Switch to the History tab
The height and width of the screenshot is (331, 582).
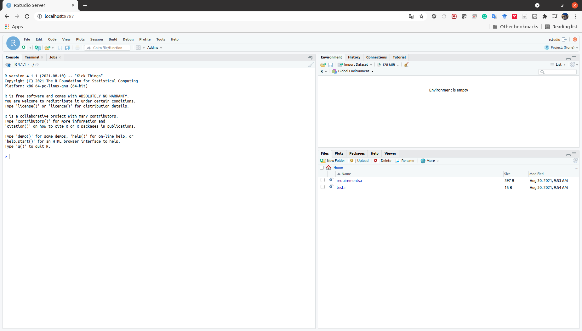point(354,57)
